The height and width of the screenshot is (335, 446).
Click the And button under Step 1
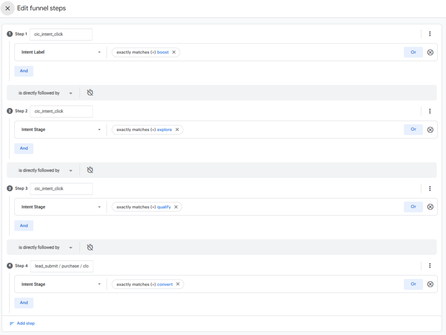[24, 71]
